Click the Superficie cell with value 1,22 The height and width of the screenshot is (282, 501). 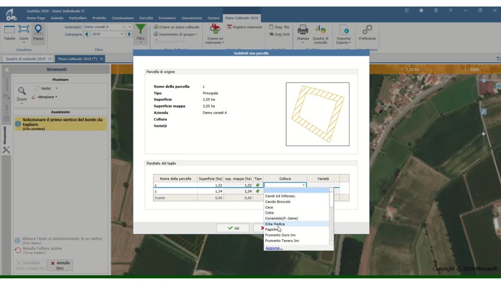210,185
